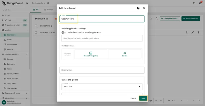Open Notifications in the sidebar
This screenshot has height=106, width=205.
[15, 45]
